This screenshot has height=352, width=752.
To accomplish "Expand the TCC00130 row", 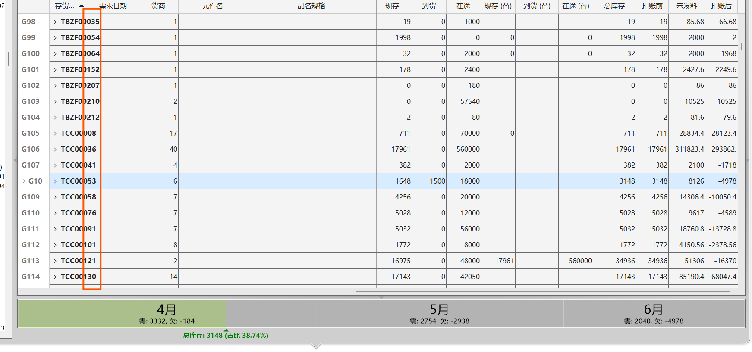I will pos(55,277).
